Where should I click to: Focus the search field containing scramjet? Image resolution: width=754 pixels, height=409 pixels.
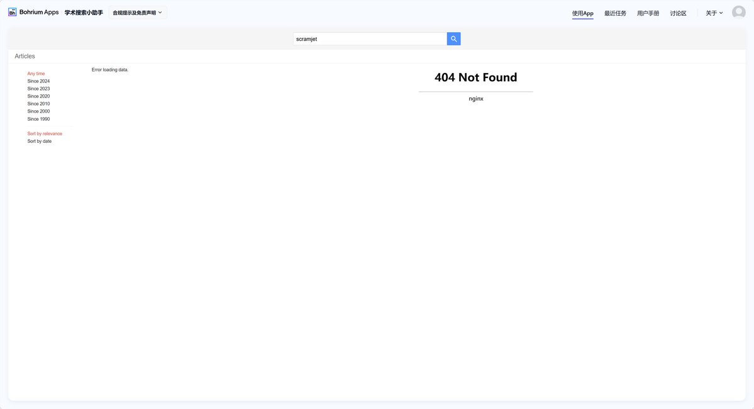(x=370, y=39)
